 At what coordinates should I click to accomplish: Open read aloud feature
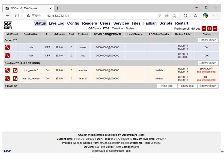coord(159,16)
